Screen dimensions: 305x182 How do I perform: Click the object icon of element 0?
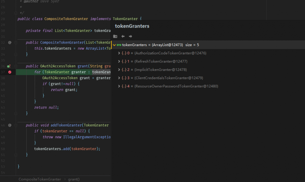(x=124, y=53)
